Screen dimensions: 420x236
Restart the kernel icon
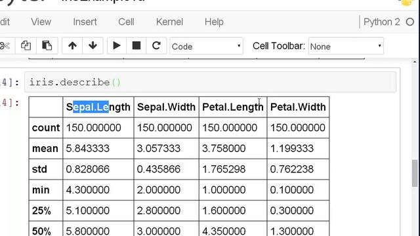[x=156, y=46]
